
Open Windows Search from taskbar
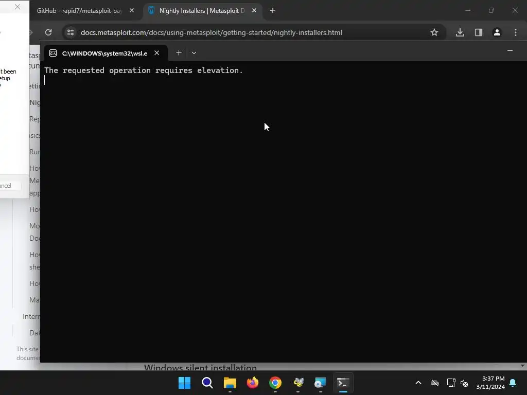coord(207,383)
